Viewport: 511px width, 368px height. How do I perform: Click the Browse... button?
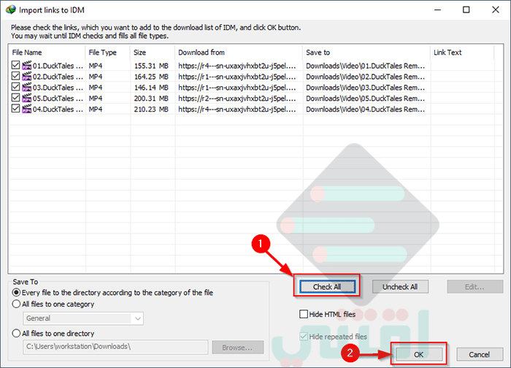[x=237, y=348]
